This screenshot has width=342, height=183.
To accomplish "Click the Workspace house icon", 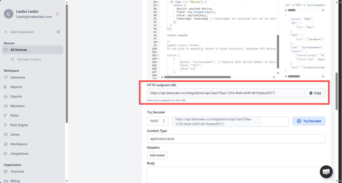I will pyautogui.click(x=6, y=144).
